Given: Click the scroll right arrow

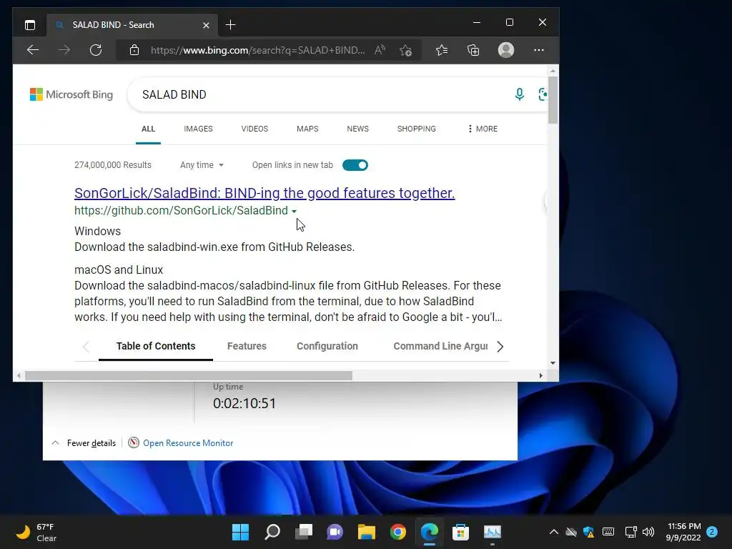Looking at the screenshot, I should click(540, 375).
